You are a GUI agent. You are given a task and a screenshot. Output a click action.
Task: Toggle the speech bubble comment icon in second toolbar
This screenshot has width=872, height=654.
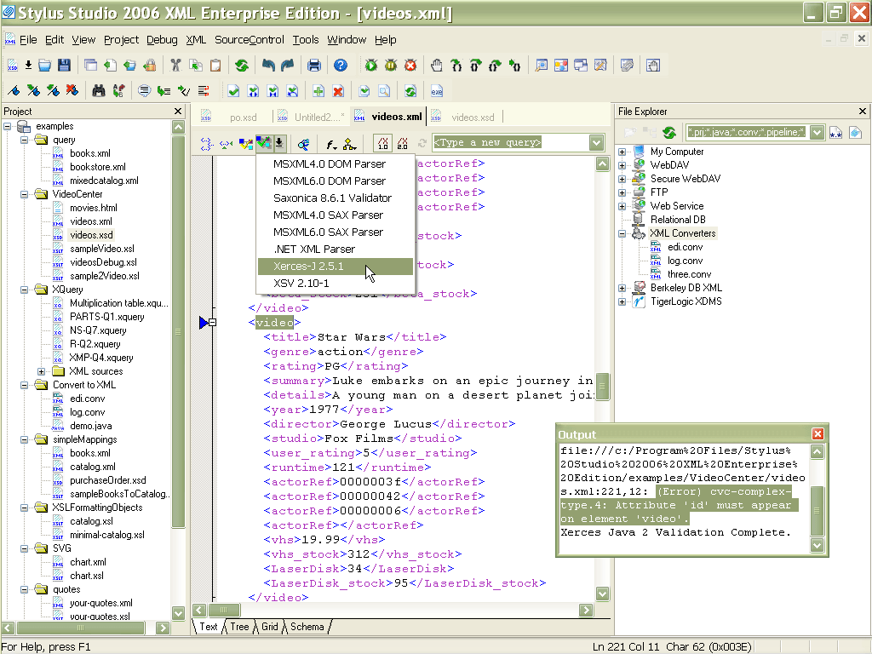144,90
